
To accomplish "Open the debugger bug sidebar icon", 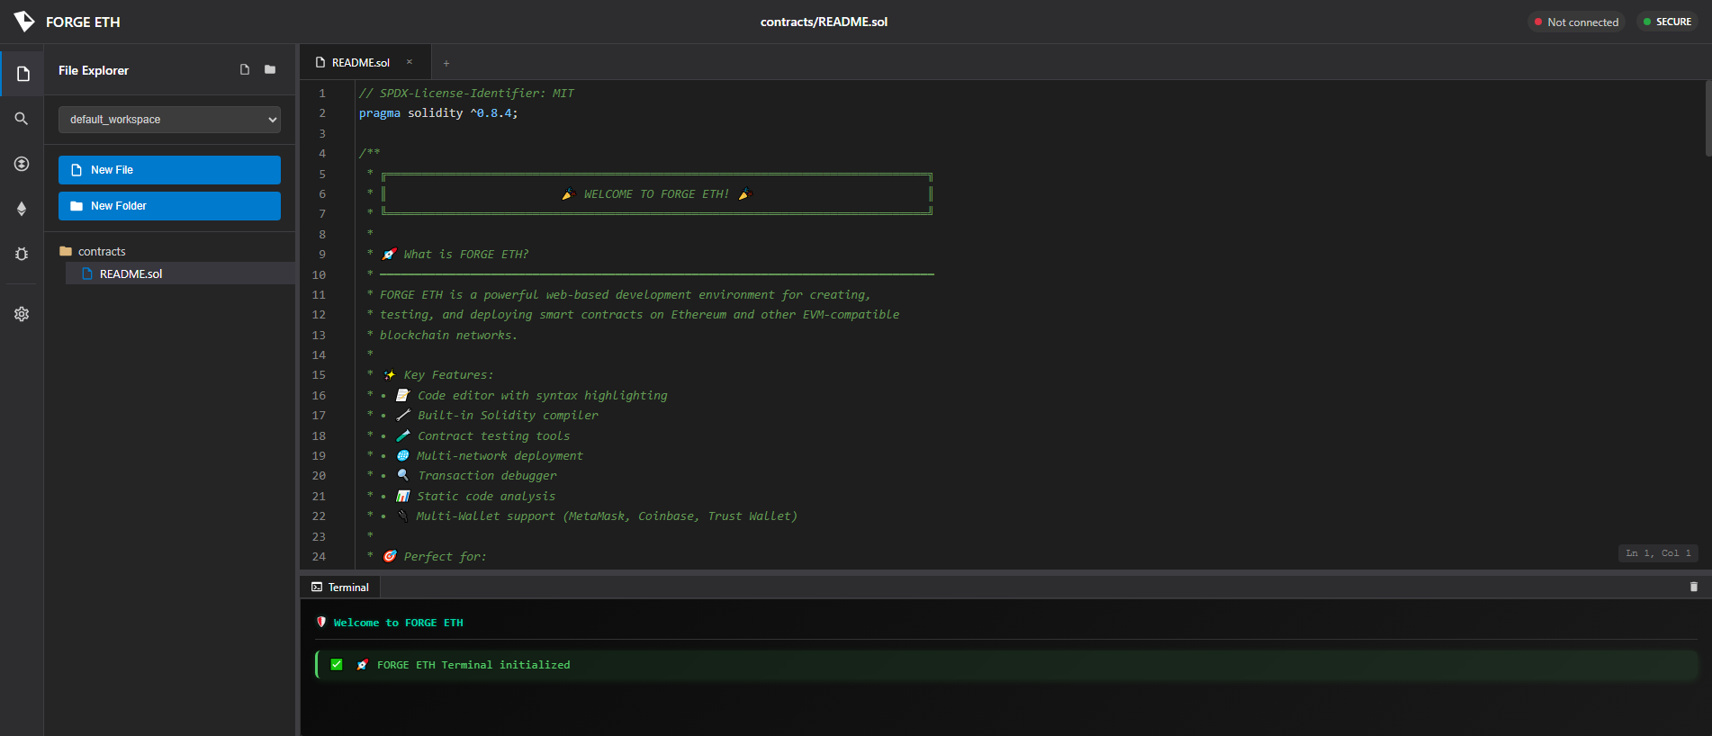I will pyautogui.click(x=22, y=254).
